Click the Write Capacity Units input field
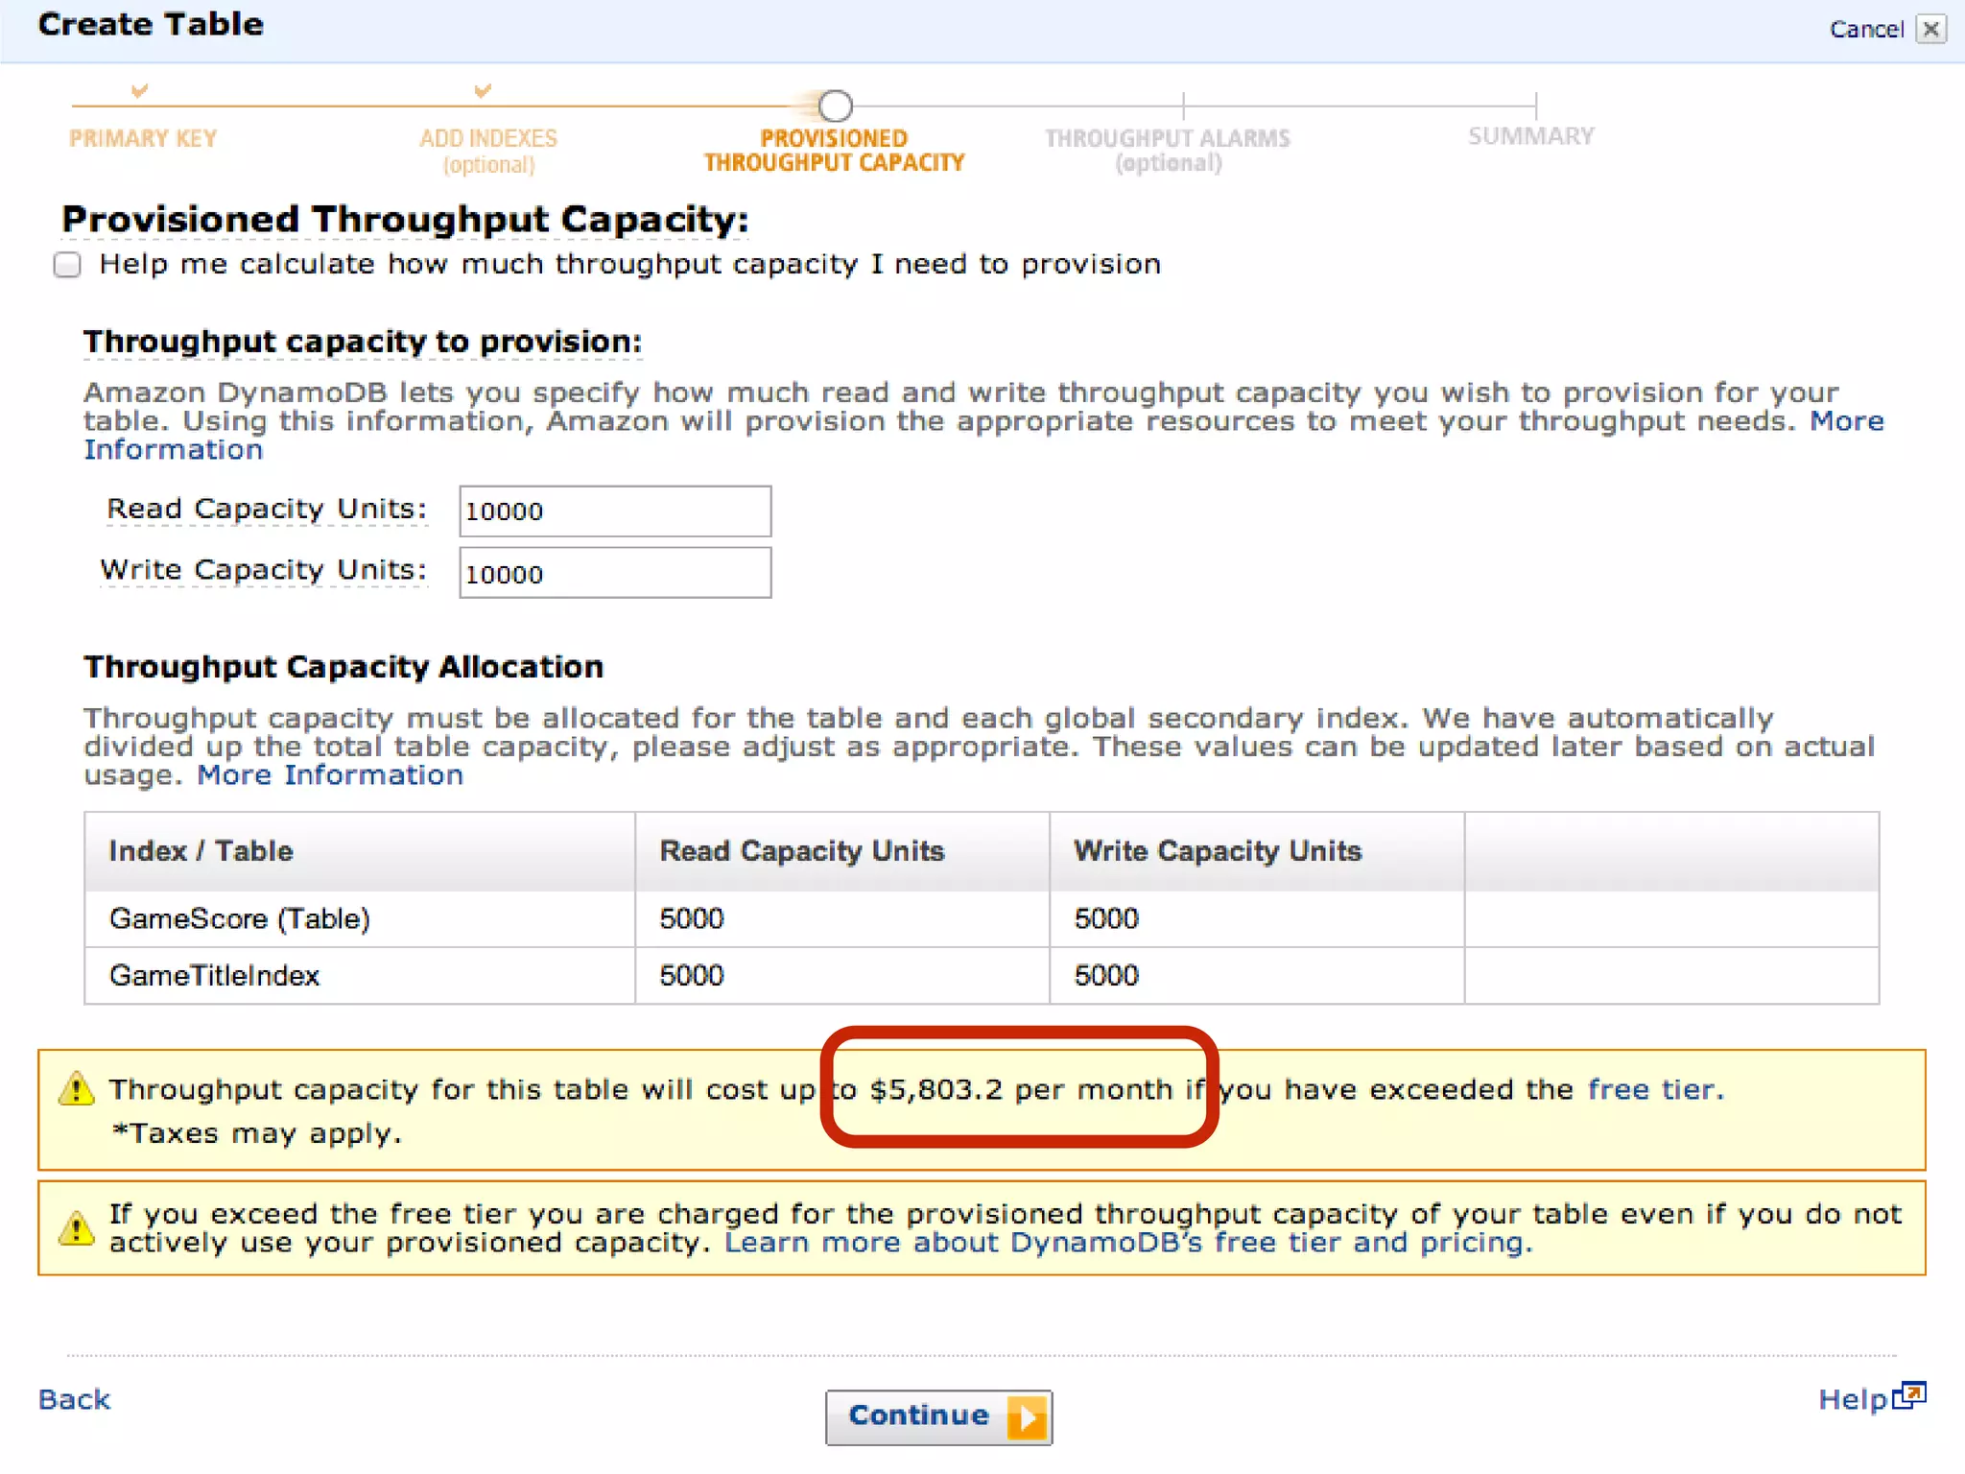 click(x=614, y=573)
